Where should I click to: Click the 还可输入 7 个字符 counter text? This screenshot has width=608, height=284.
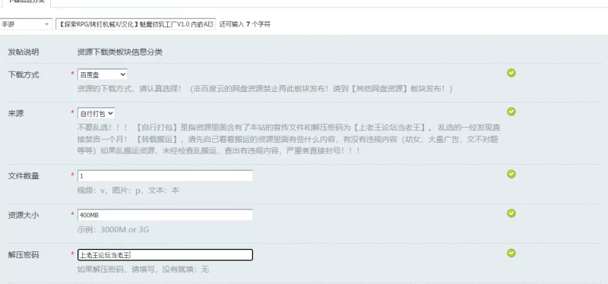tap(245, 24)
